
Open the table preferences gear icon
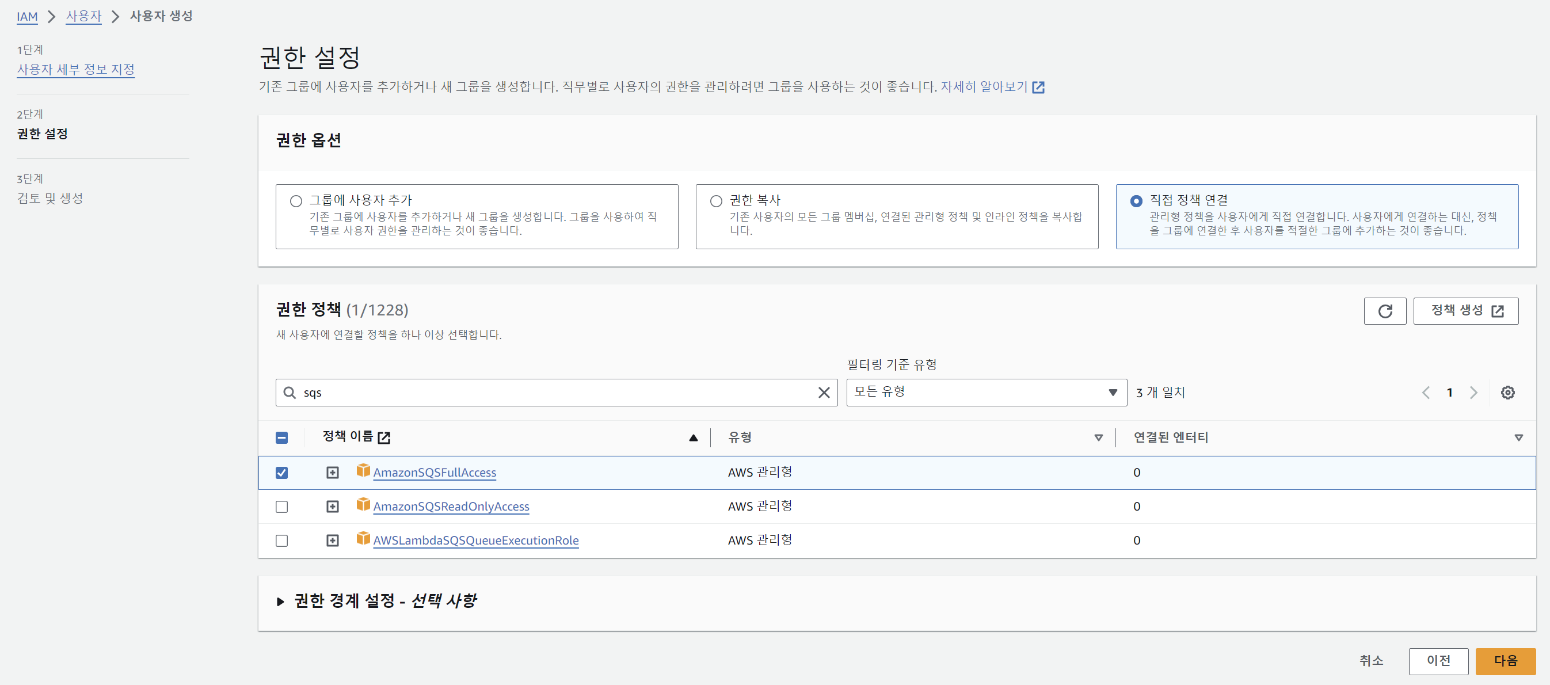coord(1507,393)
